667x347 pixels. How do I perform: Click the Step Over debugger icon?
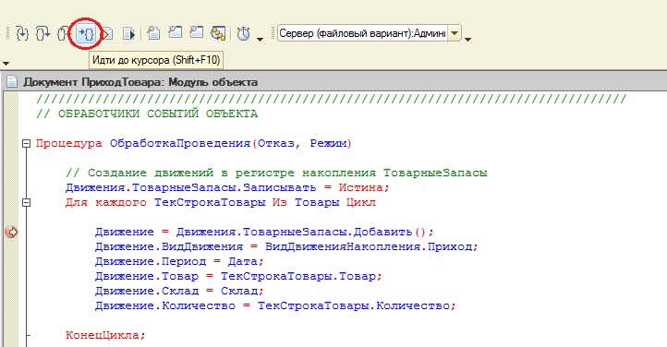[x=42, y=33]
